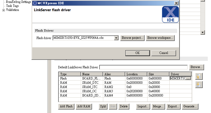Viewport: 211px width, 113px height.
Task: Click location 0x20000000 cell
Action: click(136, 83)
